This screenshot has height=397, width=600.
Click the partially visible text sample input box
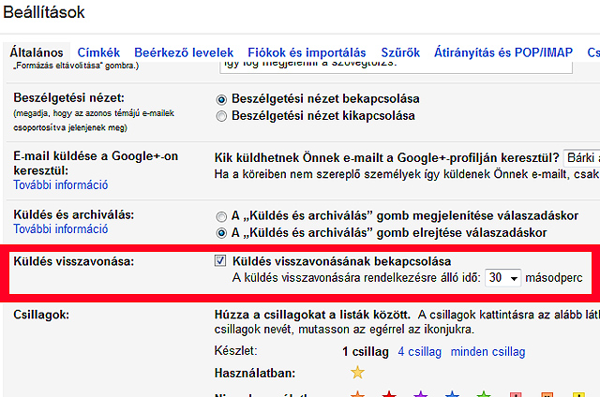click(396, 66)
